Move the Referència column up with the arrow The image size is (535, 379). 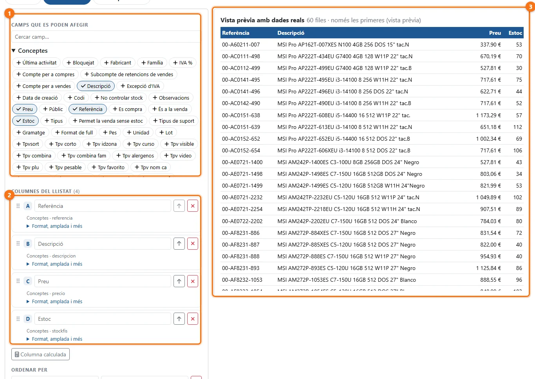[x=179, y=206]
